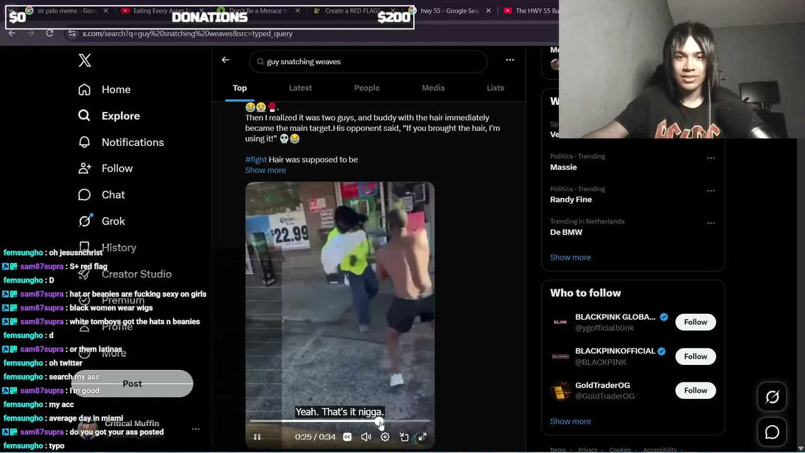Screen dimensions: 805x453
Task: Open Creator Studio in the sidebar
Action: tap(125, 274)
